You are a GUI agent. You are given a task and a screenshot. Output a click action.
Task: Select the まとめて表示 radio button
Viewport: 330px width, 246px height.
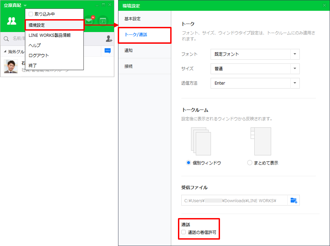click(x=250, y=163)
